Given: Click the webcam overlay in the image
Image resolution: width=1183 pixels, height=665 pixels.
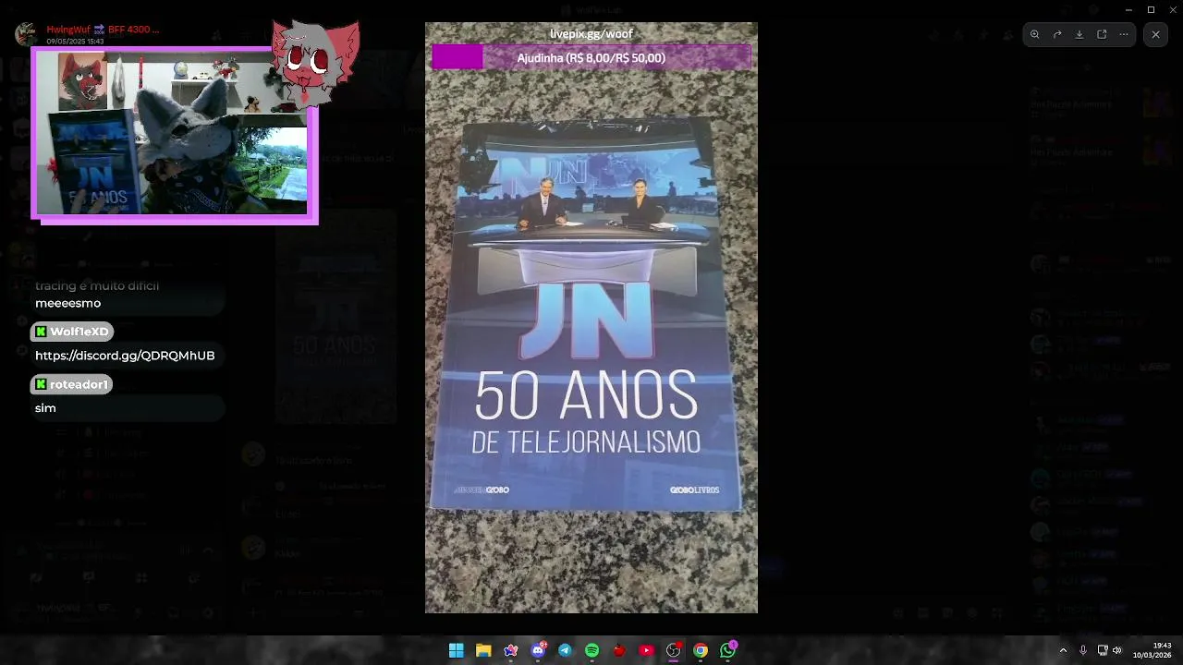Looking at the screenshot, I should pyautogui.click(x=175, y=135).
